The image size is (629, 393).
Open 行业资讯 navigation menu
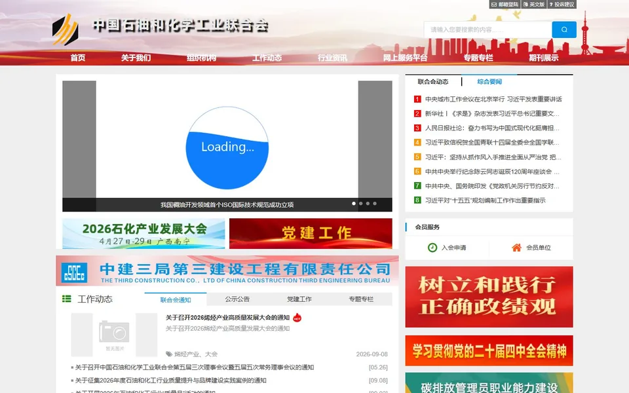[x=332, y=58]
